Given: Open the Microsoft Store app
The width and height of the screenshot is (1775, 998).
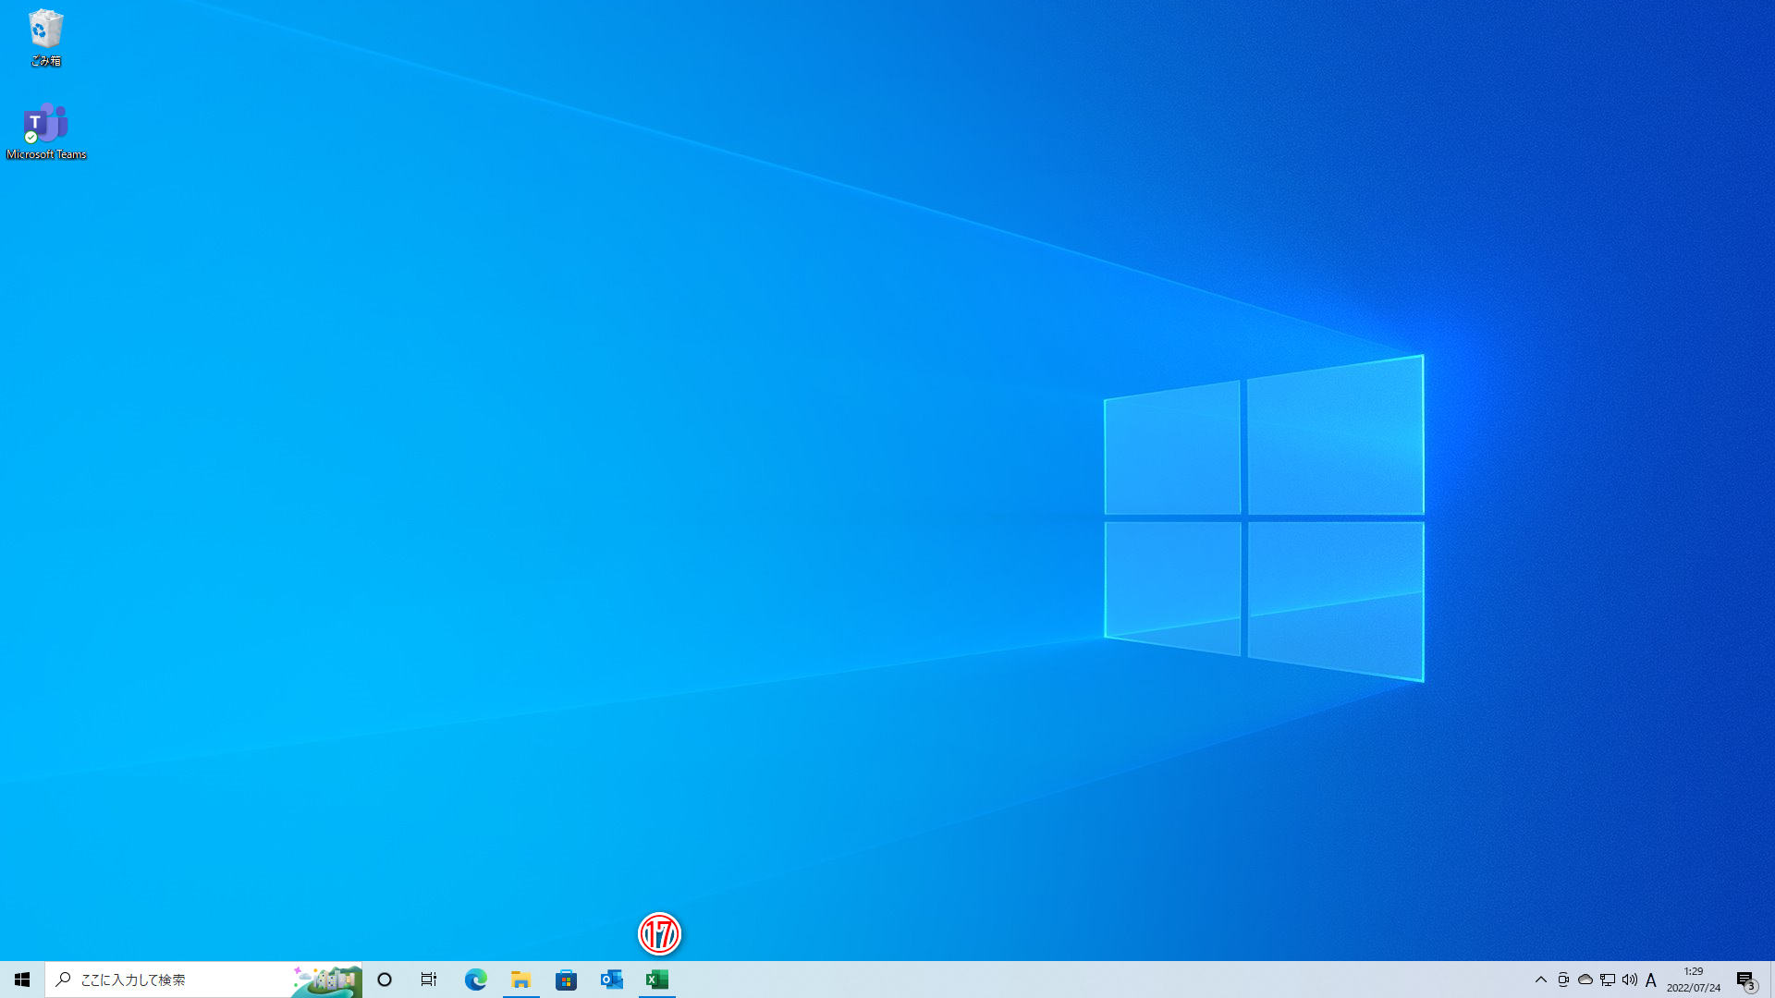Looking at the screenshot, I should pyautogui.click(x=566, y=980).
